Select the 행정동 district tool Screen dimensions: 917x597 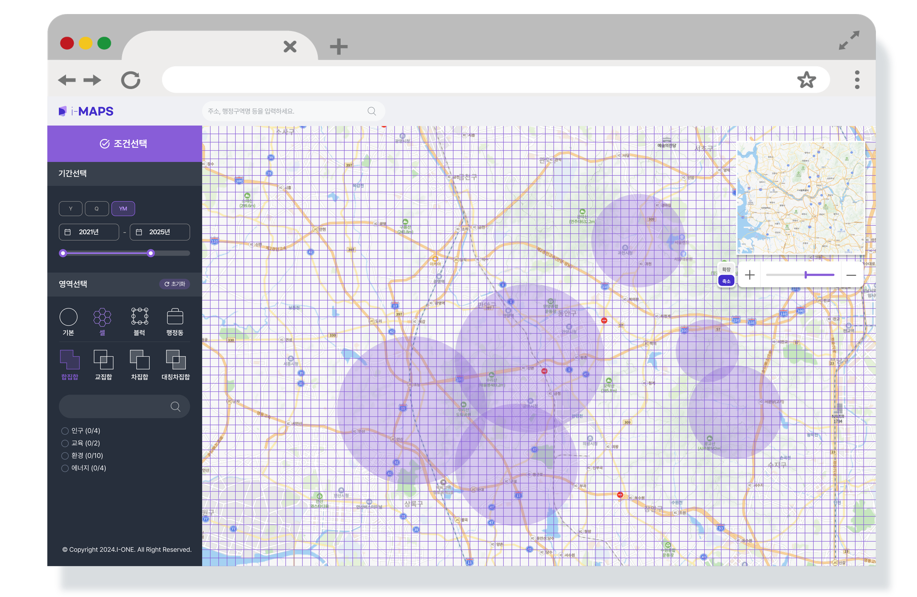(x=175, y=322)
